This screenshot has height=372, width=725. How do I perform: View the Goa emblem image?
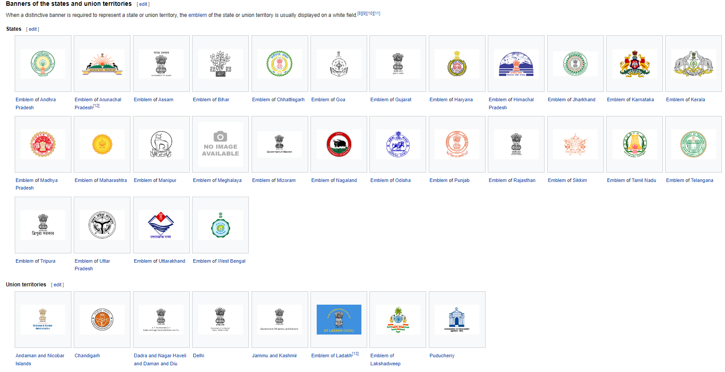tap(339, 64)
